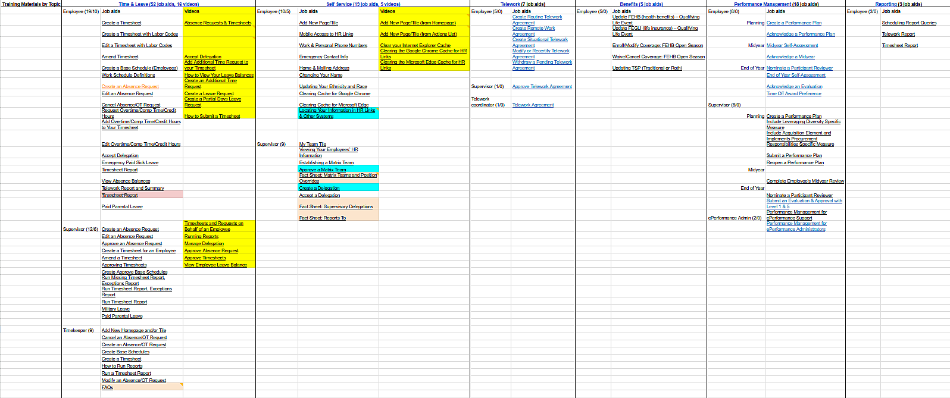This screenshot has width=950, height=398.
Task: Open Locating Your Information in HR Links link
Action: click(337, 114)
